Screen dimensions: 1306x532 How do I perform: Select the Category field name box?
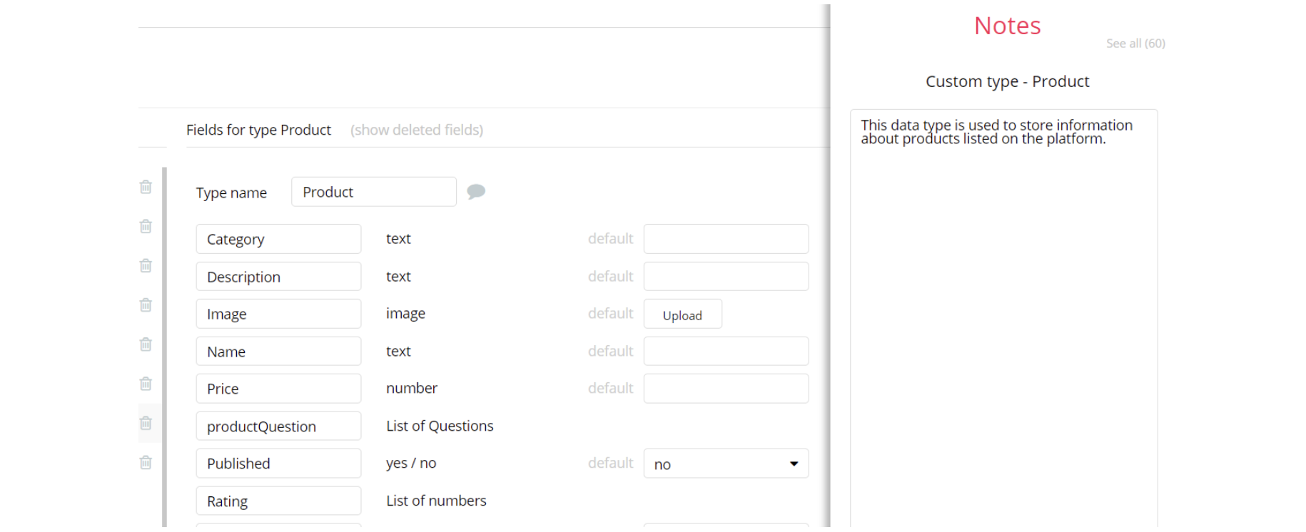(x=278, y=239)
